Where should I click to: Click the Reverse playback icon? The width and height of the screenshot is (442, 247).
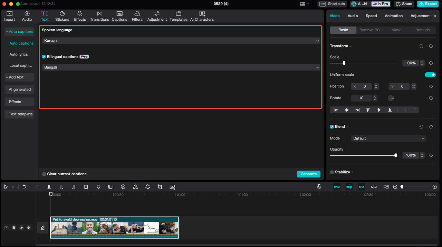(x=123, y=187)
